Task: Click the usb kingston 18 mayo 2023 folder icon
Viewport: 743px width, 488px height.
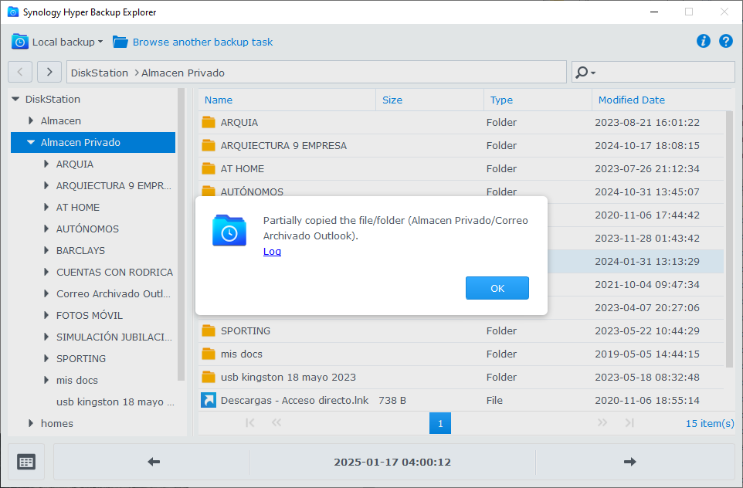Action: click(x=209, y=377)
